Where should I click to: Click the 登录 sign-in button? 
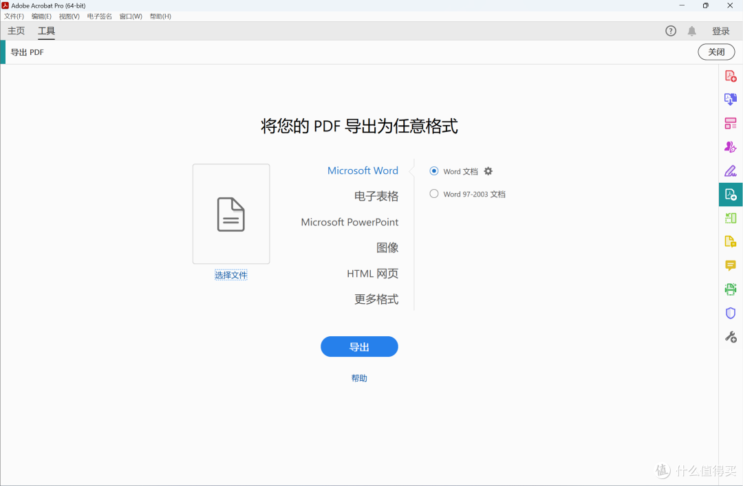721,31
